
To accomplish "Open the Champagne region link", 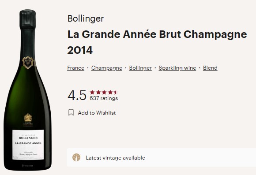I will click(x=107, y=68).
